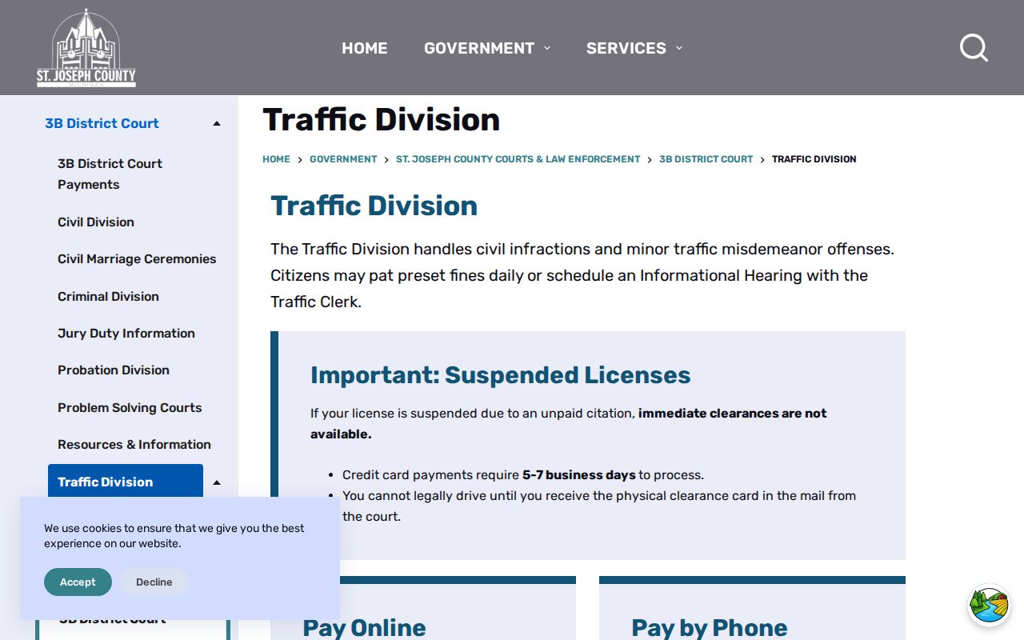Decline the cookie notice
Viewport: 1024px width, 640px height.
click(154, 582)
